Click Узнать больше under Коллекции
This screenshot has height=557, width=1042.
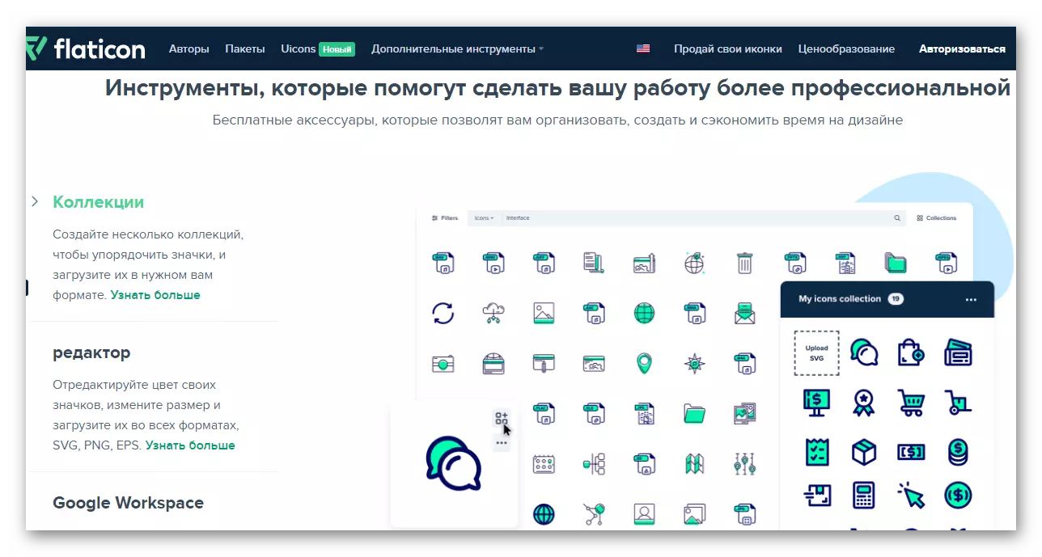tap(155, 295)
